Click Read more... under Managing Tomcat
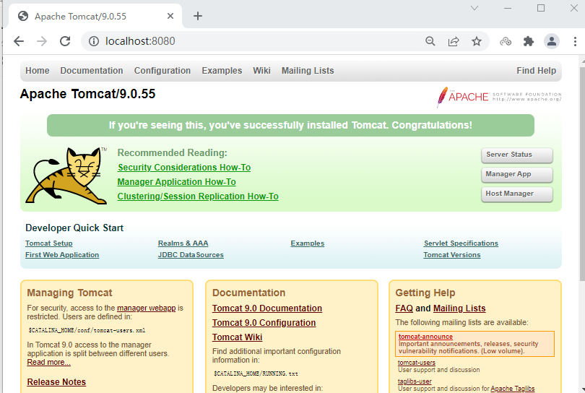Image resolution: width=585 pixels, height=393 pixels. tap(48, 363)
